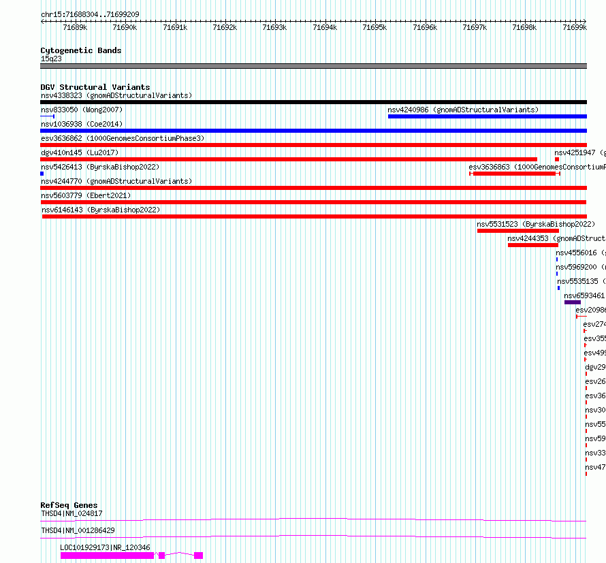Click the small blue square under nsv5426413

42,174
